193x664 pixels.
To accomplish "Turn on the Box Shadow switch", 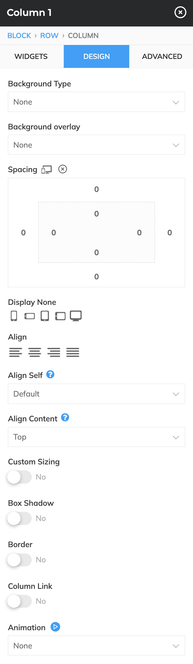I will point(19,518).
